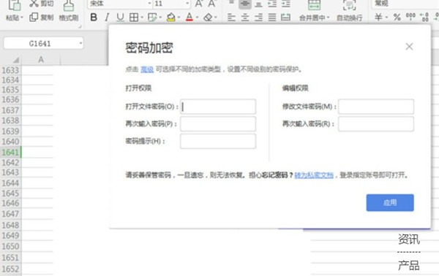This screenshot has width=439, height=276.
Task: Expand the Merge and Center dropdown arrow
Action: (x=328, y=18)
